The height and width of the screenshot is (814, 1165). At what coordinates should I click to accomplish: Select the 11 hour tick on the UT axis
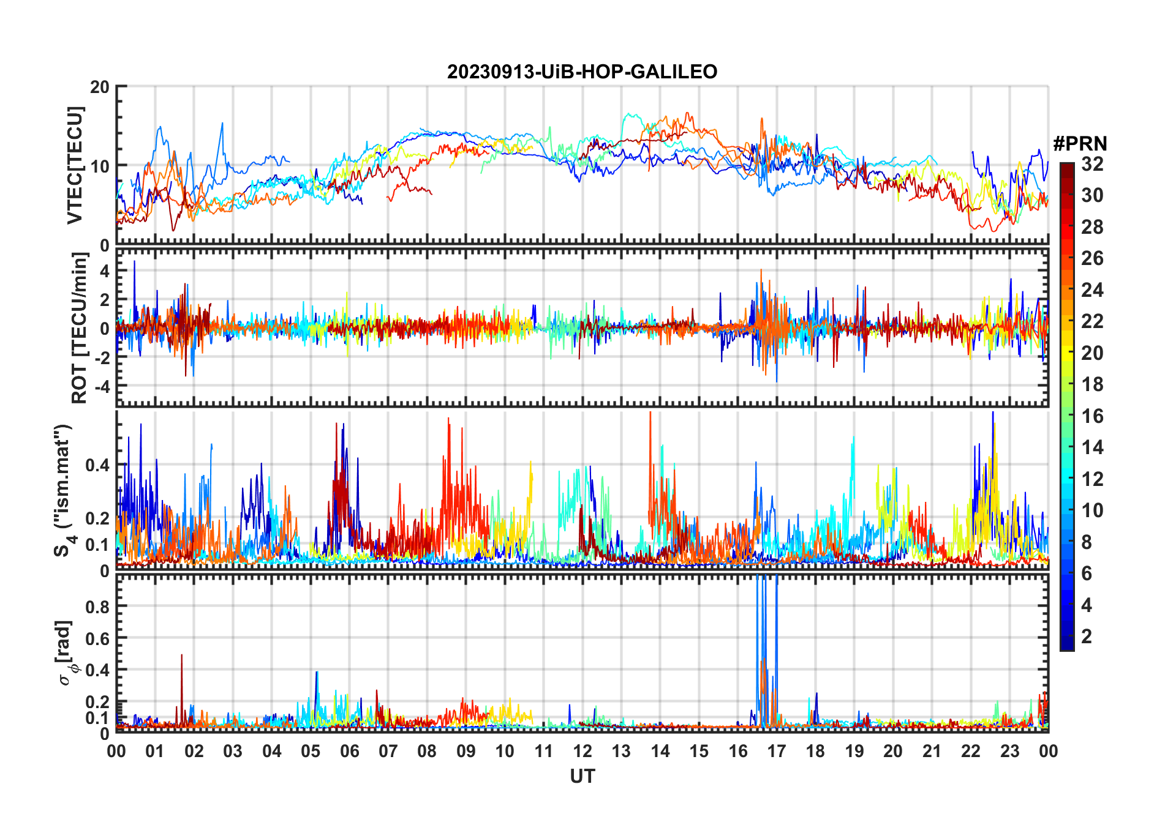544,751
